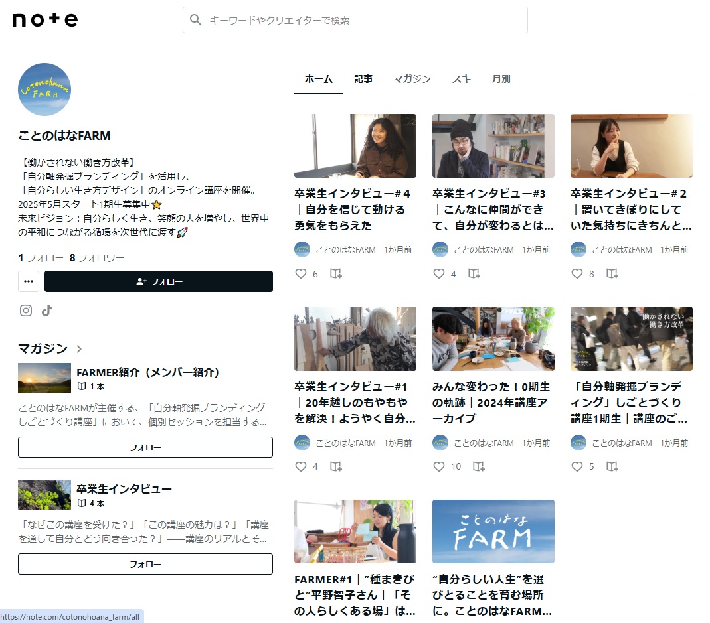Open the ことのはなFARM sky logo cover image
710x623 pixels.
493,531
